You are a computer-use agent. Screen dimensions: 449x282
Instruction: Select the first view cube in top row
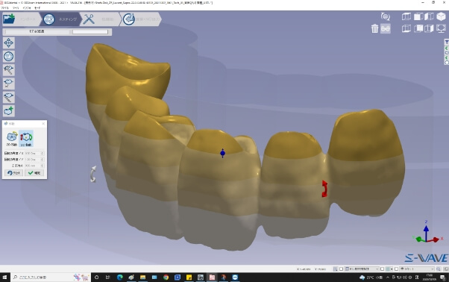click(406, 16)
